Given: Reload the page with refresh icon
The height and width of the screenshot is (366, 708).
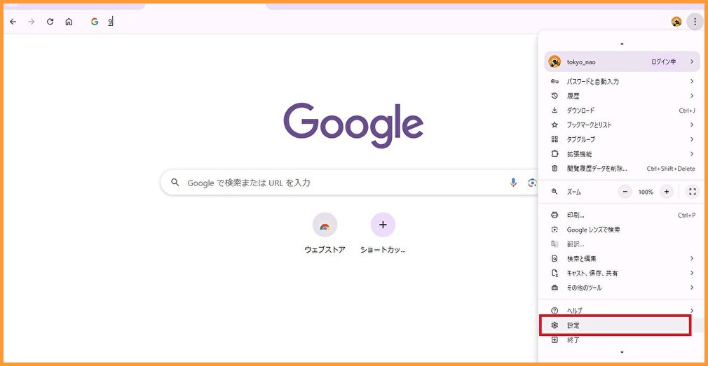Looking at the screenshot, I should pos(50,22).
